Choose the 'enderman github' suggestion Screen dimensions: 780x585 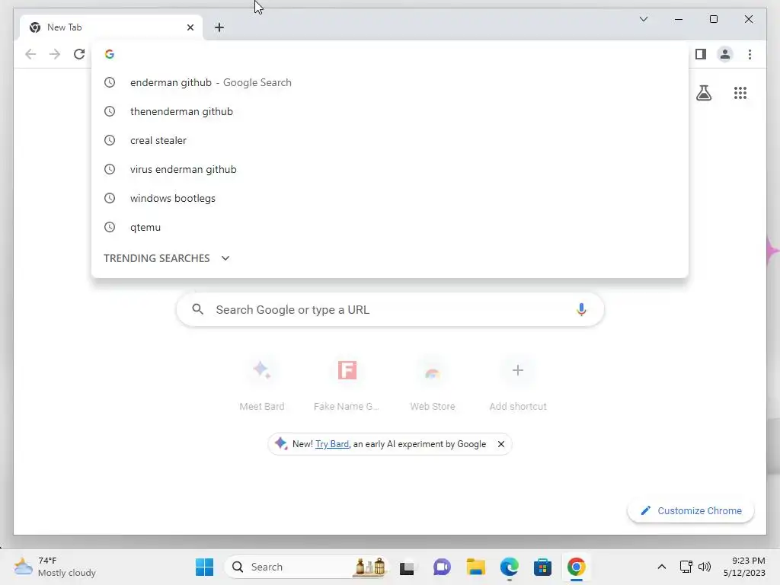(x=390, y=82)
